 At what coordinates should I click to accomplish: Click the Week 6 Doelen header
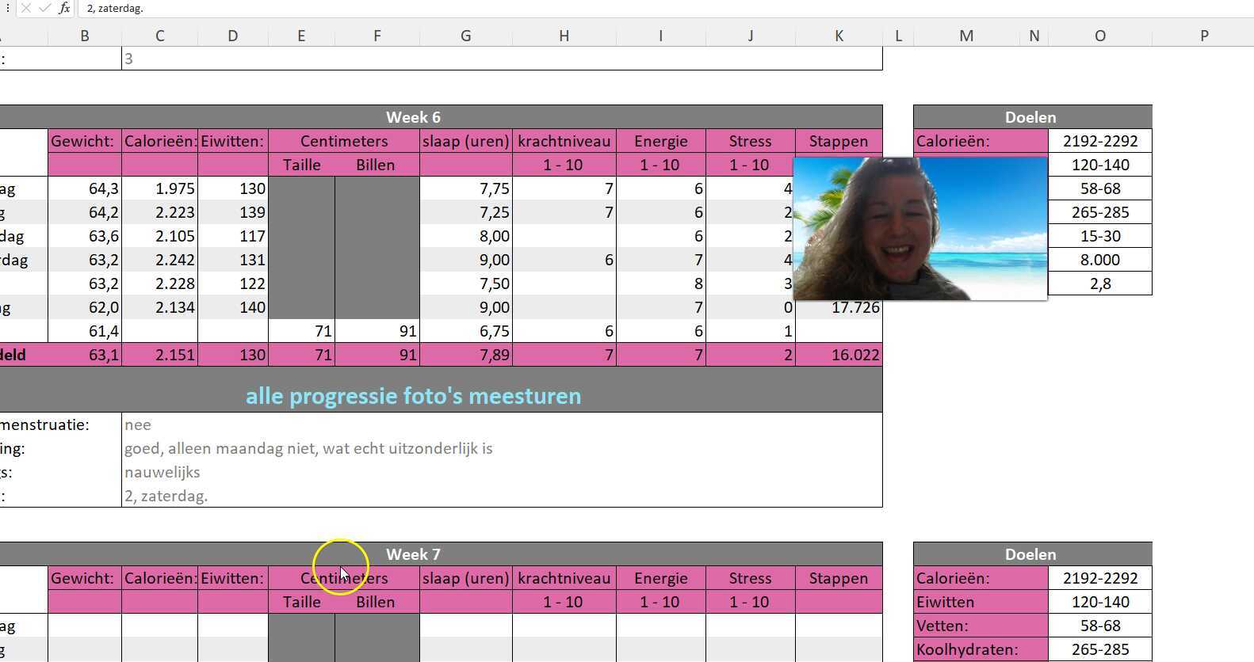(x=1031, y=117)
